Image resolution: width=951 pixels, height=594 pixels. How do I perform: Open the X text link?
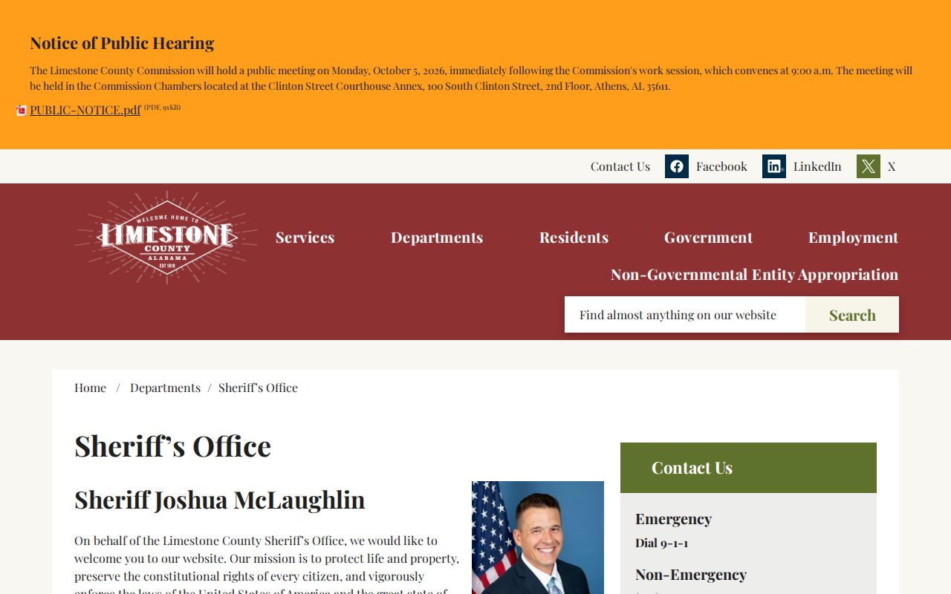coord(892,166)
